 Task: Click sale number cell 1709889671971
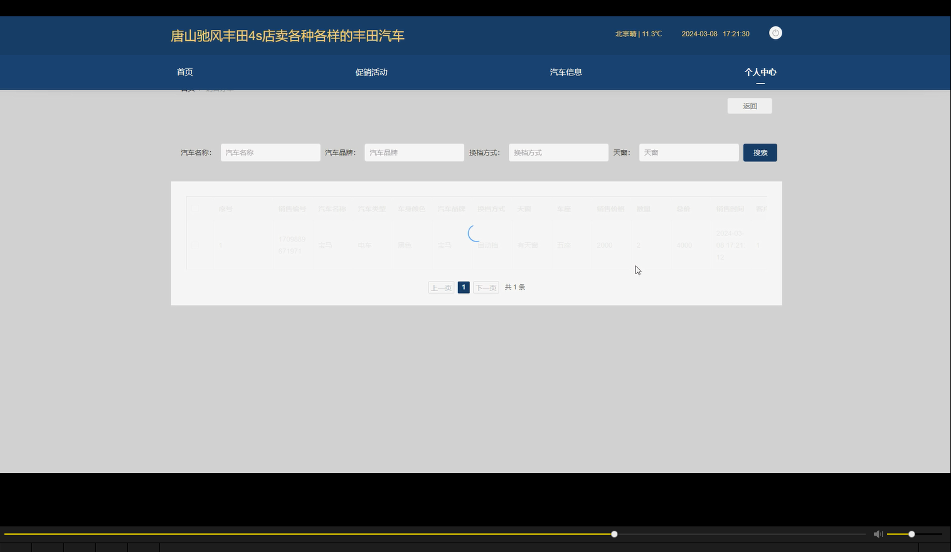coord(292,245)
